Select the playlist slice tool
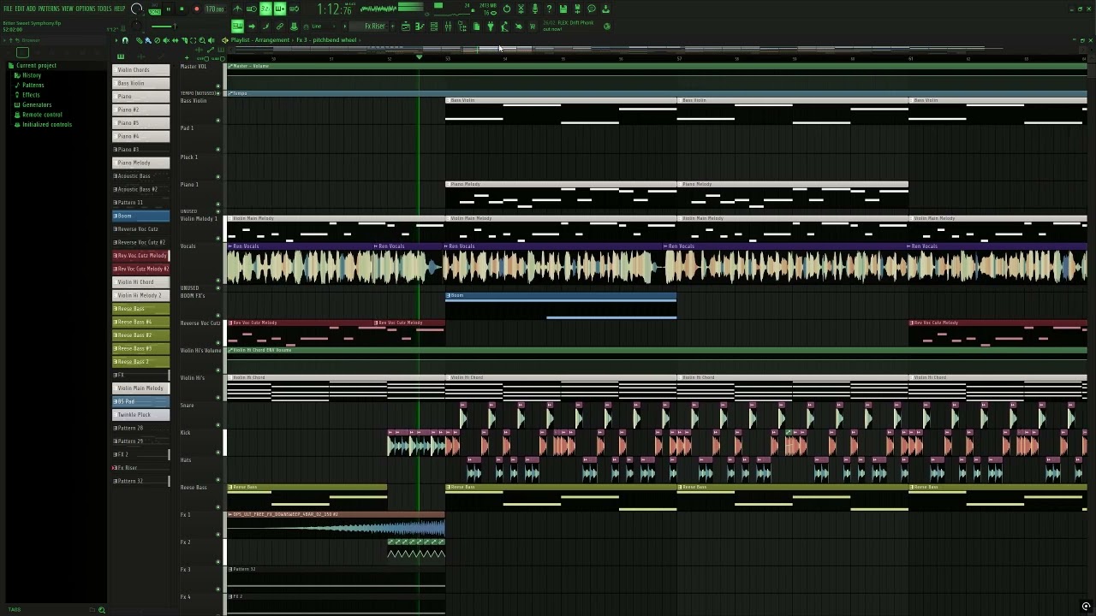Image resolution: width=1096 pixels, height=616 pixels. click(x=184, y=40)
